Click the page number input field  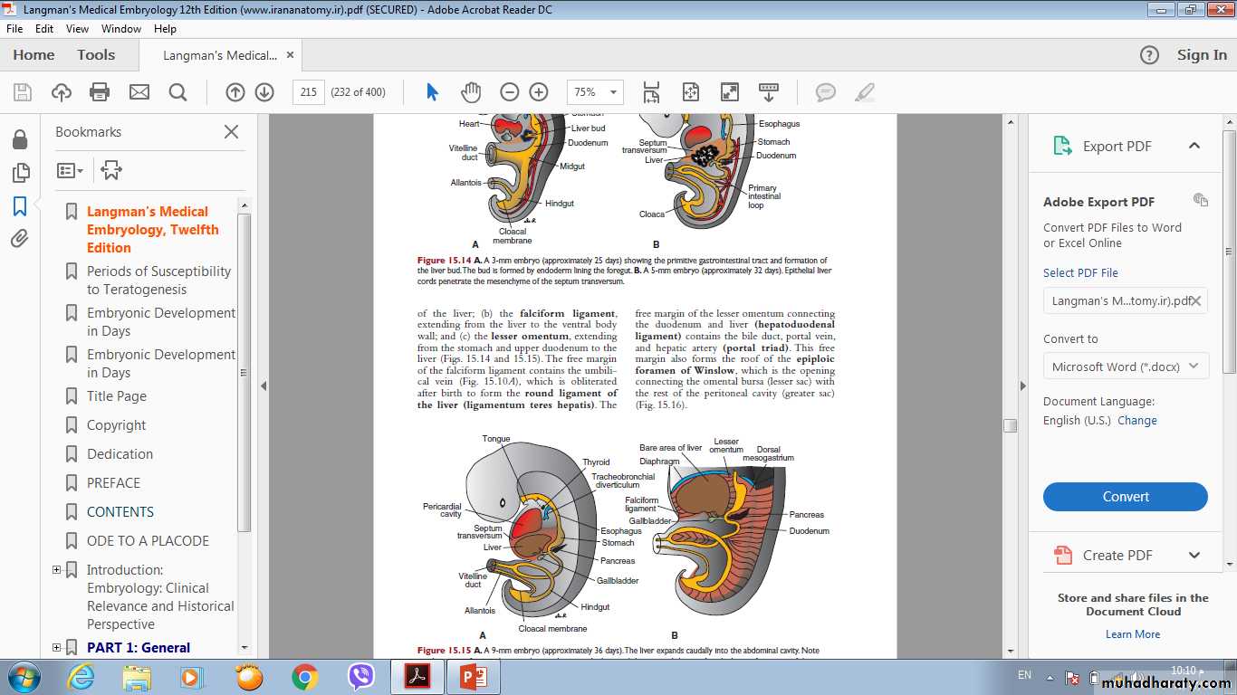click(x=309, y=92)
